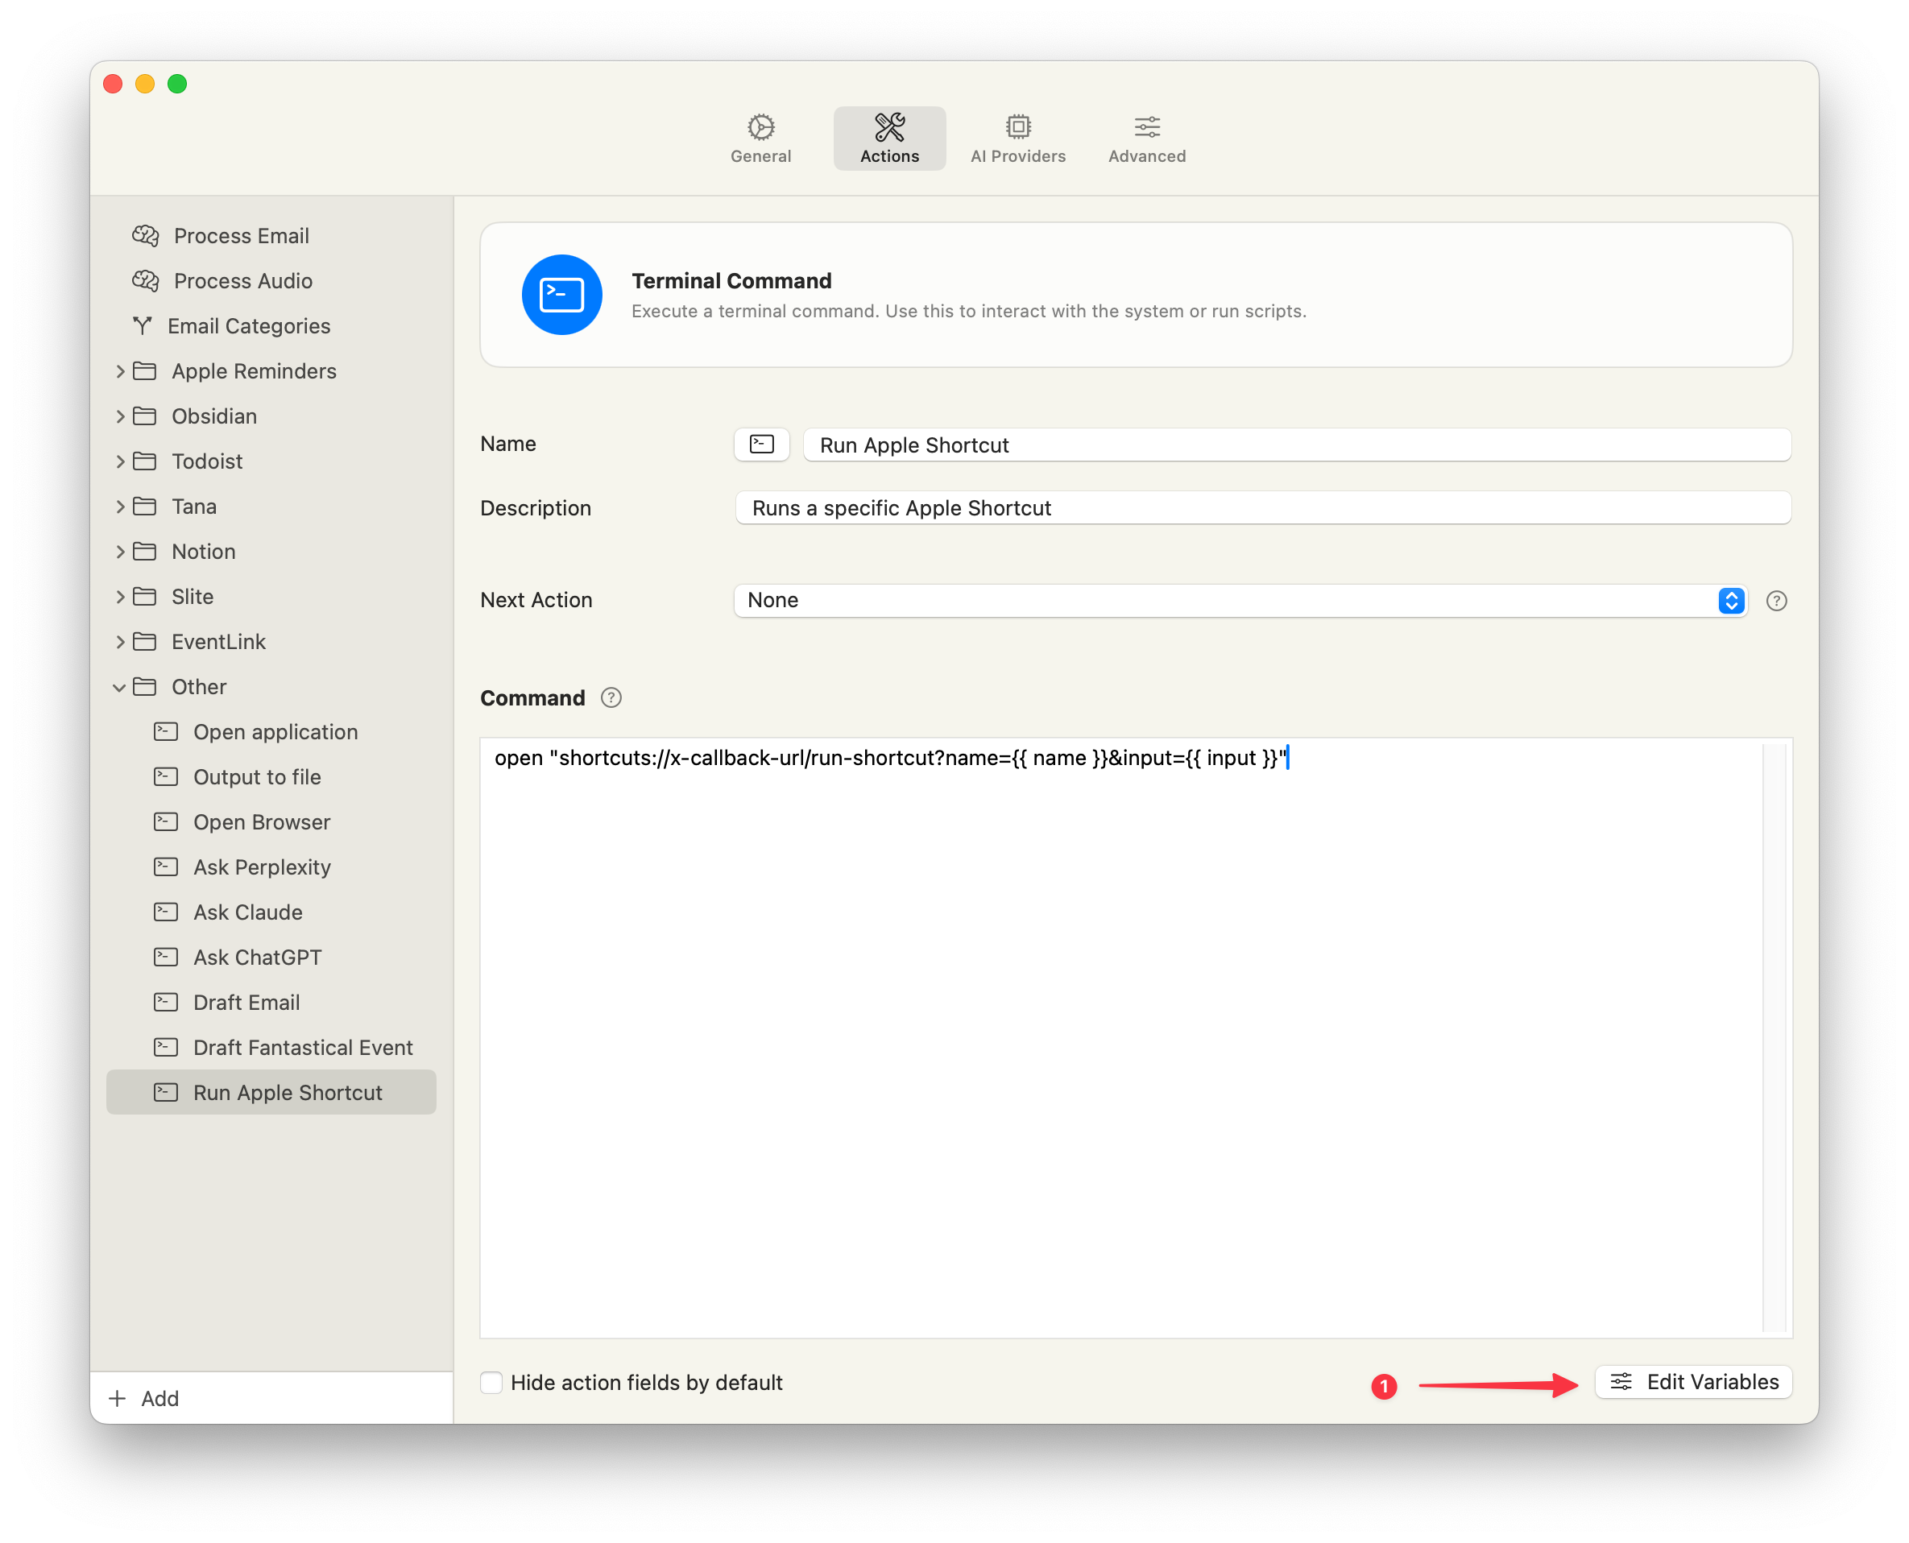Expand the EventLink folder
The width and height of the screenshot is (1909, 1543).
[119, 642]
